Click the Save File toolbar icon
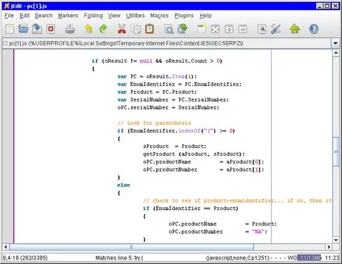The height and width of the screenshot is (264, 342). (37, 29)
